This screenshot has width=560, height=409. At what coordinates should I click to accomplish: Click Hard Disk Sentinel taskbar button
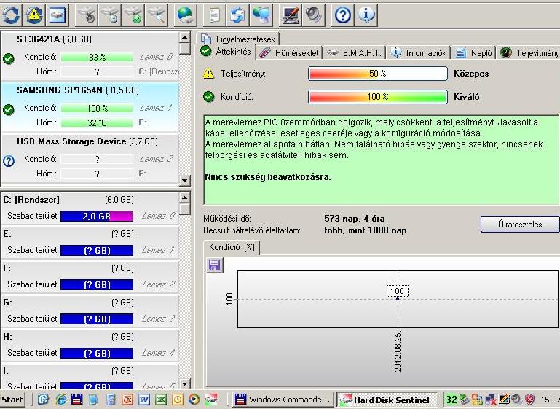[387, 400]
